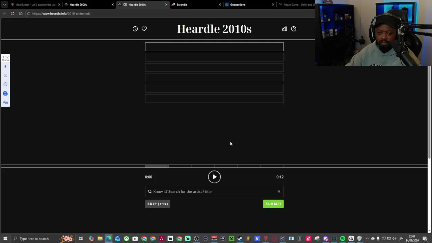Open File Explorer from taskbar
The width and height of the screenshot is (432, 243).
pyautogui.click(x=100, y=239)
